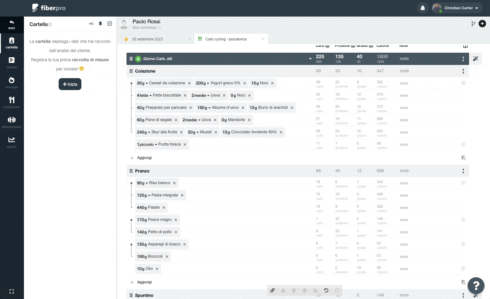Open the allenamento sidebar section
The width and height of the screenshot is (490, 299).
click(12, 122)
